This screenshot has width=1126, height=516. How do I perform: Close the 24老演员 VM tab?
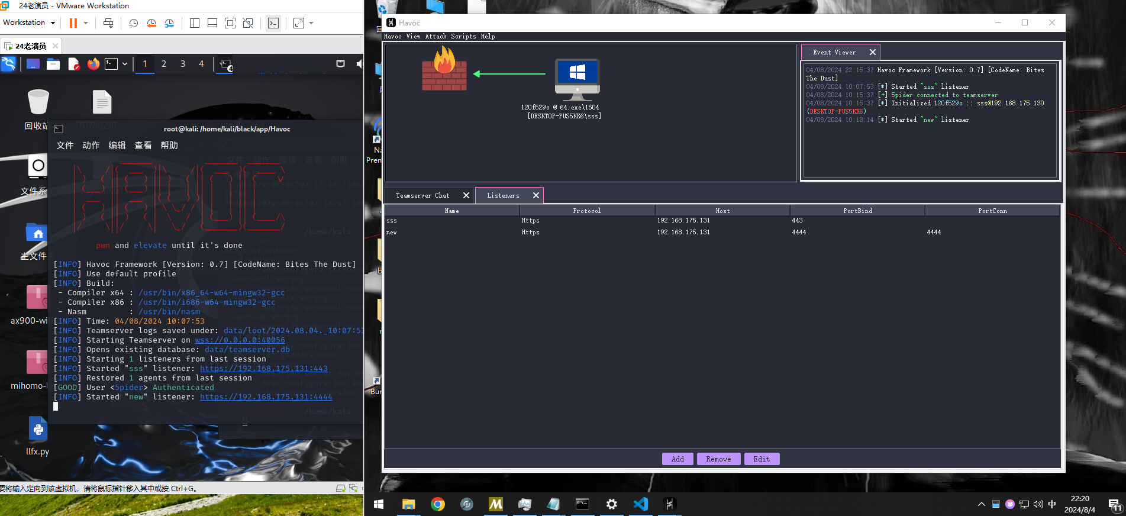pos(55,46)
